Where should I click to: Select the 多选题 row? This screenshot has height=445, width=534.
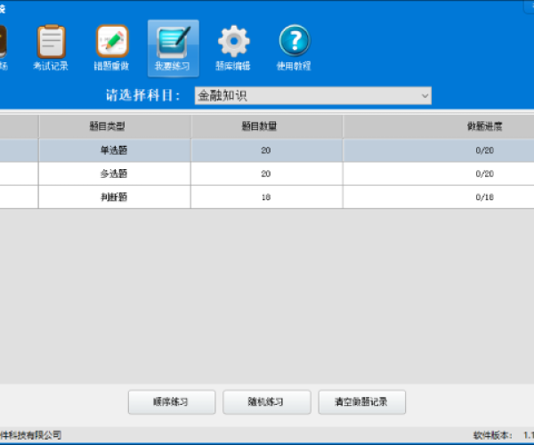coord(114,174)
